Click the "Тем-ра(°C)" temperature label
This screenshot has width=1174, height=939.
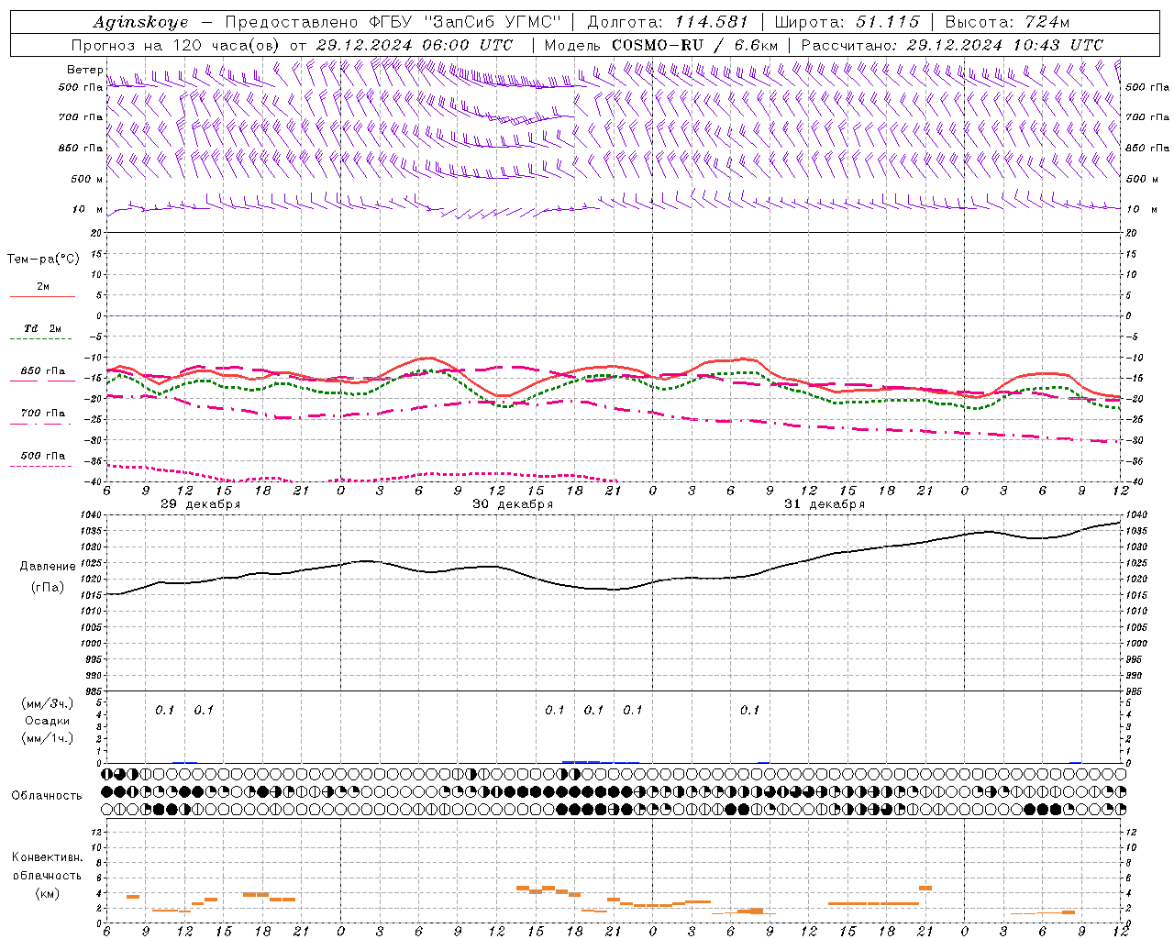click(x=43, y=260)
